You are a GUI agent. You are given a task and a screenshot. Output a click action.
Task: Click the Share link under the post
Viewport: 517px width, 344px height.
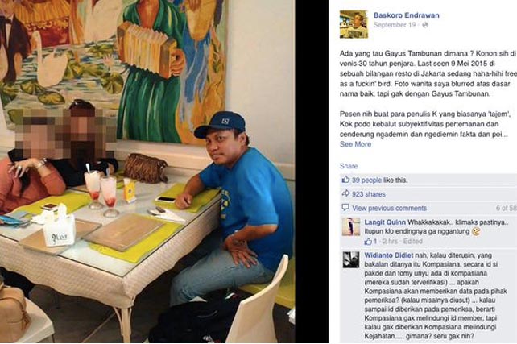pos(349,166)
